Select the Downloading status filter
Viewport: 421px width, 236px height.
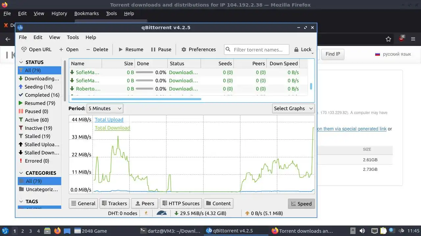click(x=39, y=79)
